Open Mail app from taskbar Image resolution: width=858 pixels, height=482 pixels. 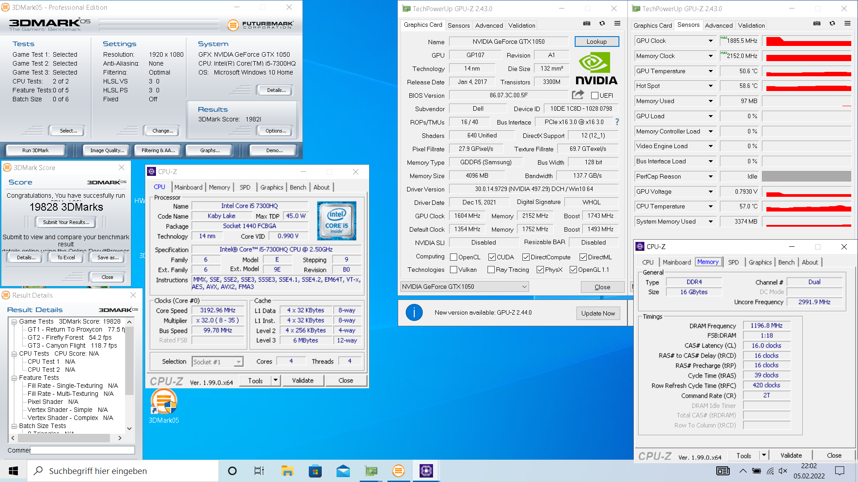[343, 471]
